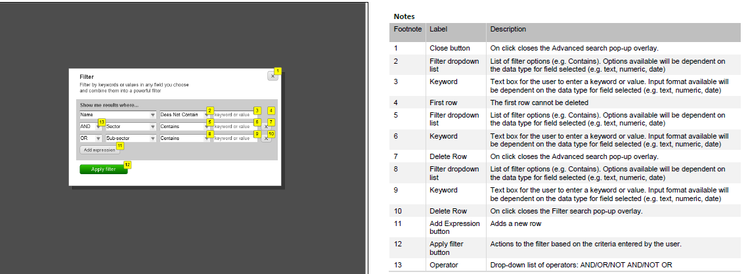Viewport: 746px width, 274px height.
Task: Expand the OR operator dropdown
Action: [89, 138]
